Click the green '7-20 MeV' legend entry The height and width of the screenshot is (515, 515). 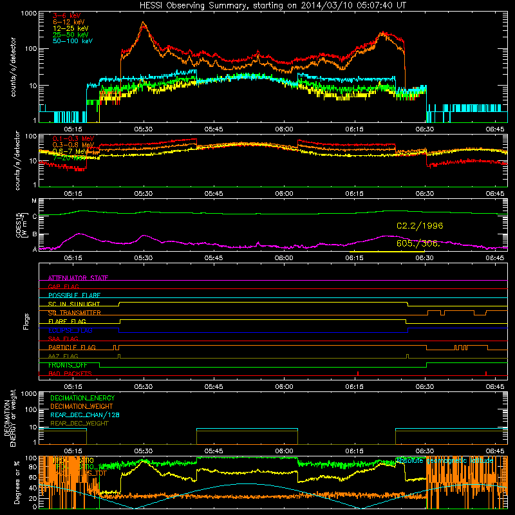(70, 158)
